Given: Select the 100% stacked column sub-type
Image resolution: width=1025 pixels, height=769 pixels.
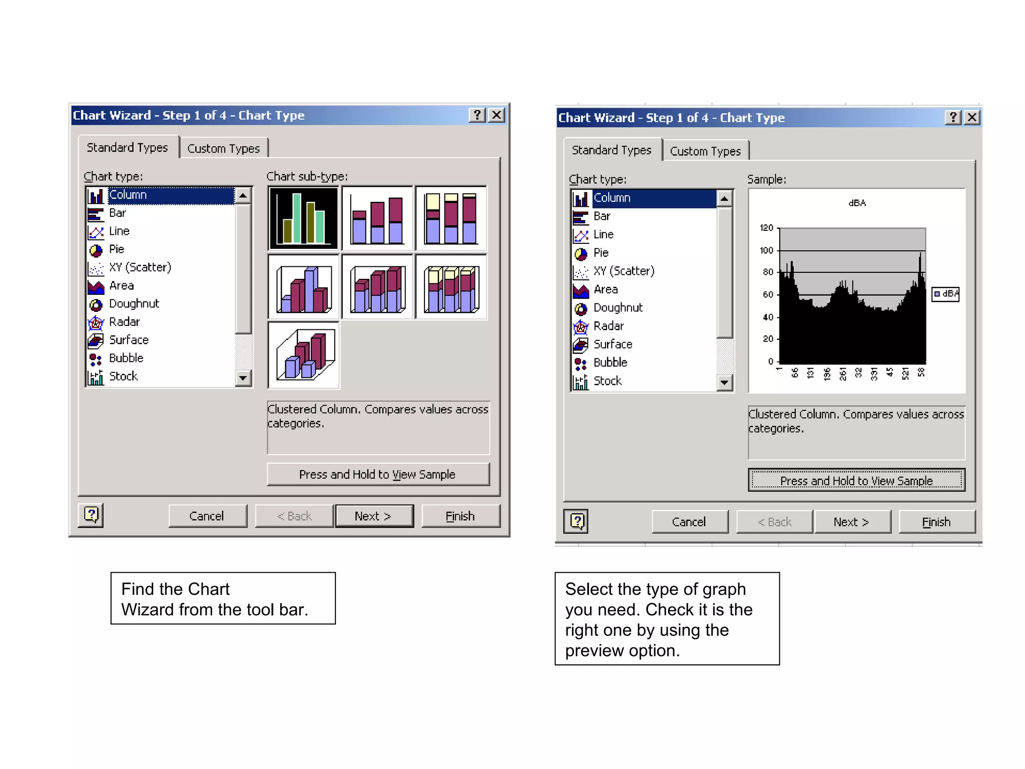Looking at the screenshot, I should point(451,218).
